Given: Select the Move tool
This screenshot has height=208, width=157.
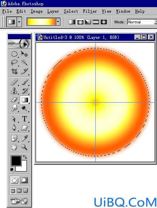Looking at the screenshot, I should point(25,54).
